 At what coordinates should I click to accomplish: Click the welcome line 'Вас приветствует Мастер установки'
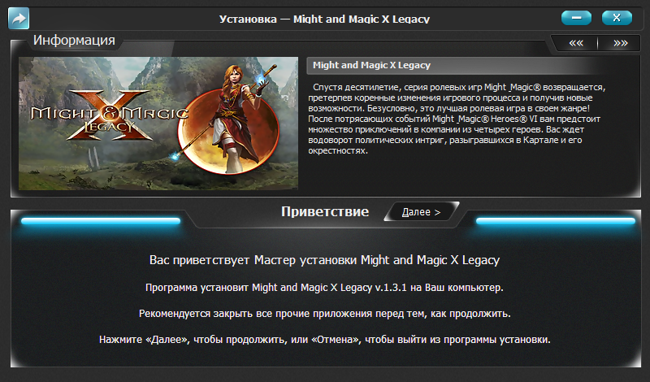tap(325, 261)
